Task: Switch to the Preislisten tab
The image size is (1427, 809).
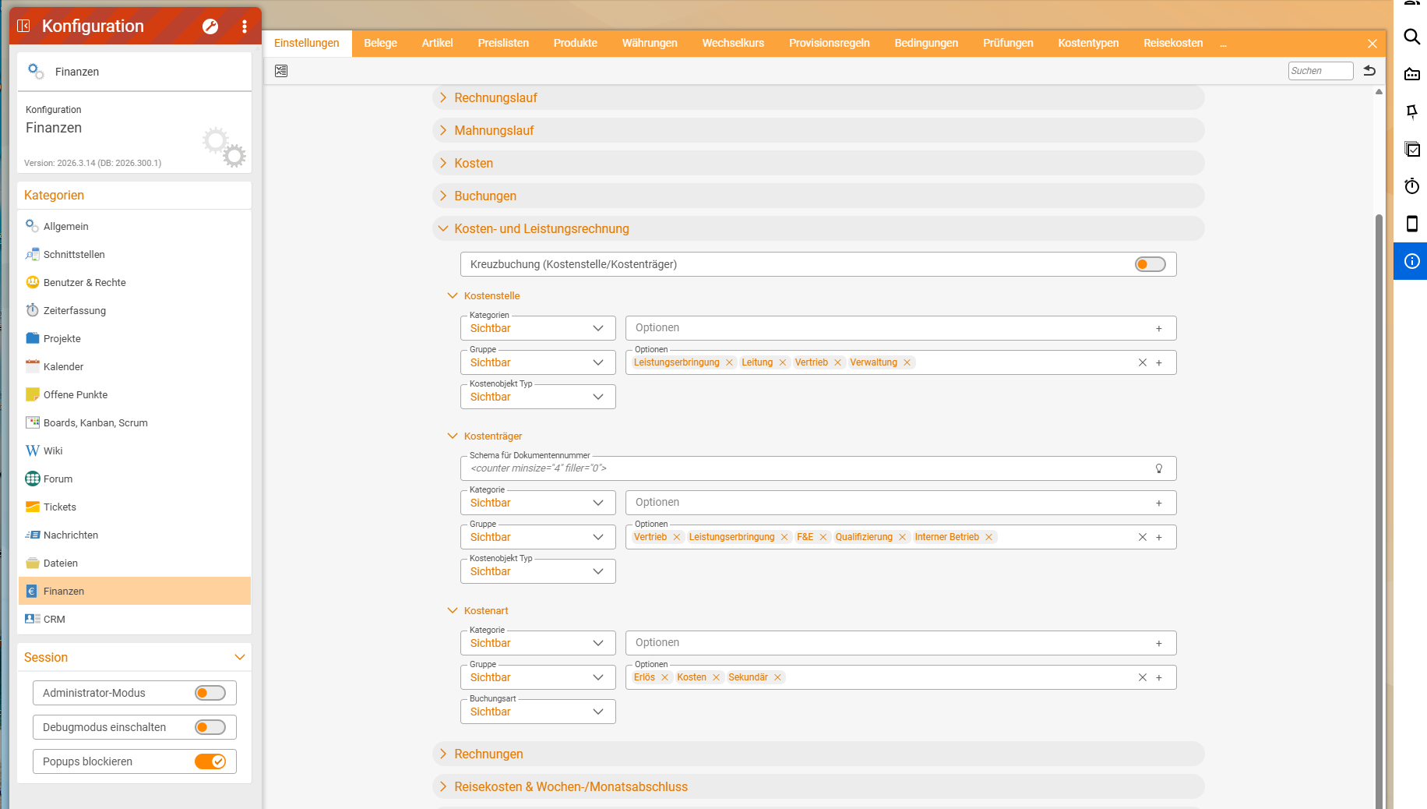Action: tap(503, 43)
